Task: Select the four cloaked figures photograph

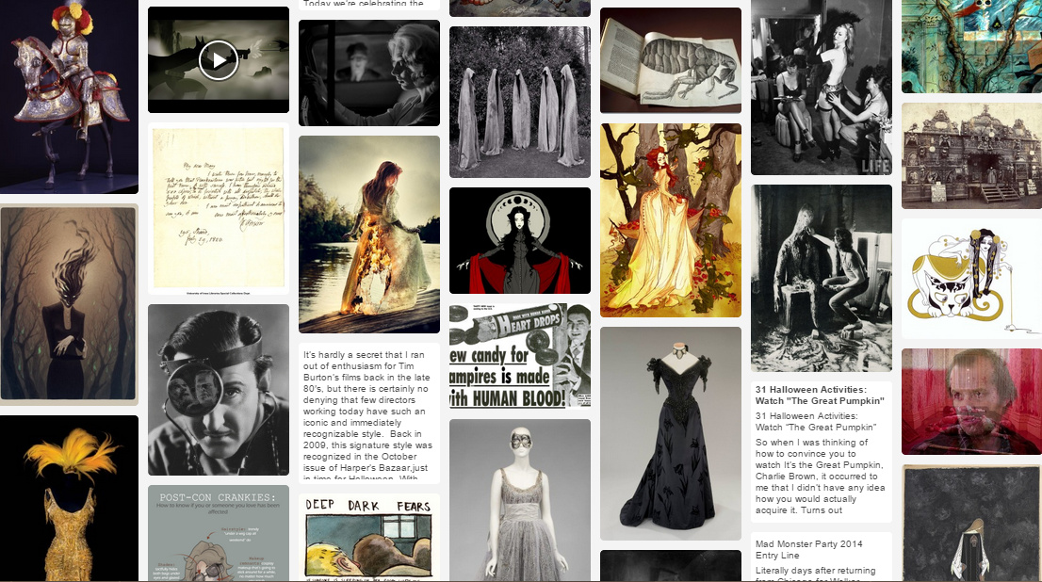Action: (x=520, y=102)
